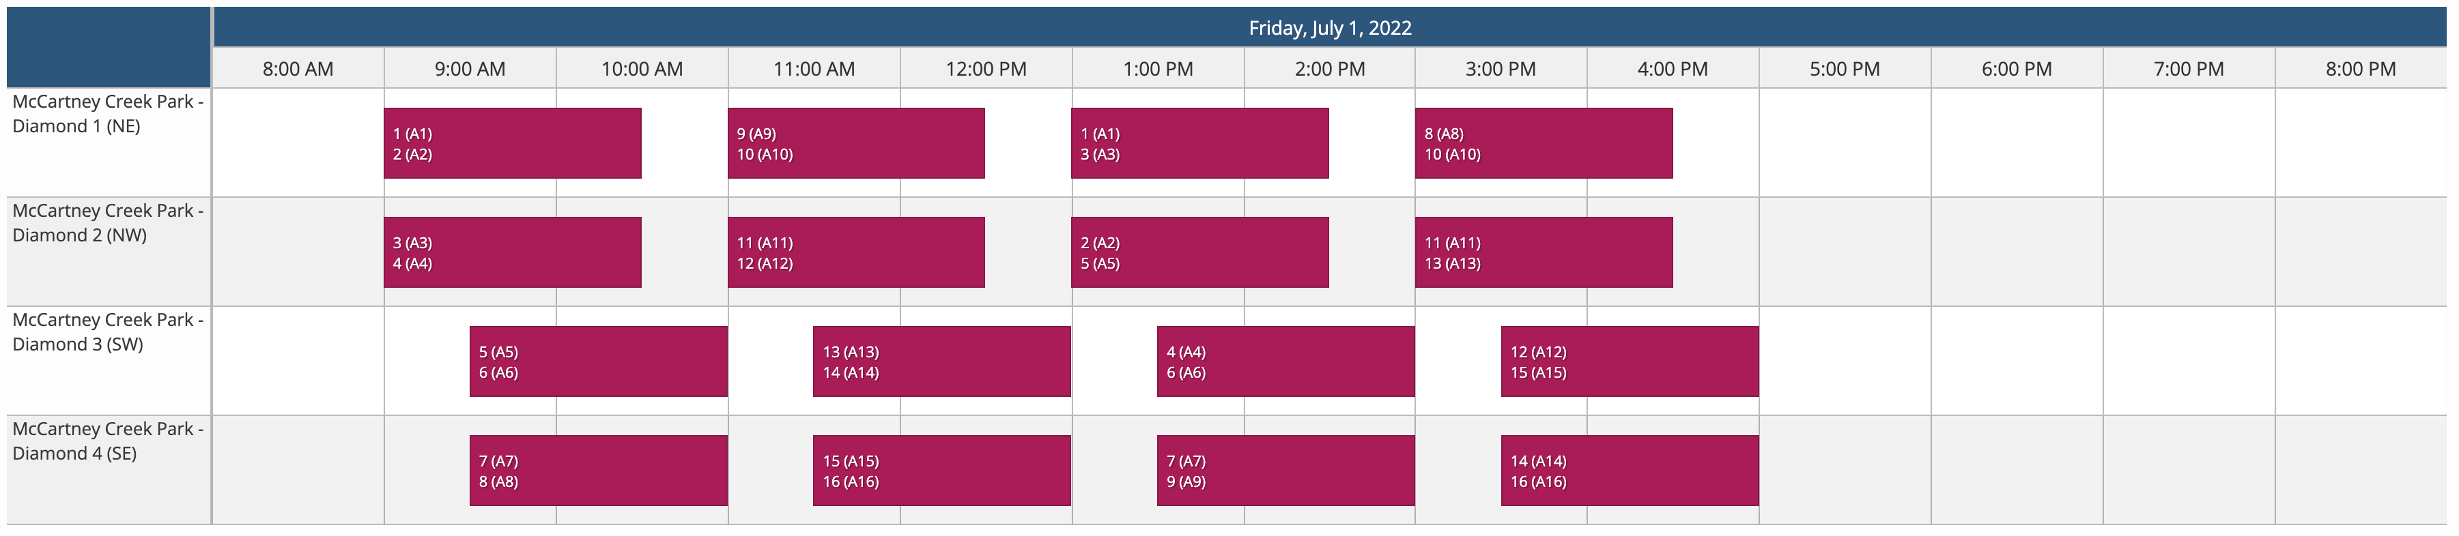
Task: Select the 12 (A12) vs 15 (A15) game
Action: (1630, 361)
